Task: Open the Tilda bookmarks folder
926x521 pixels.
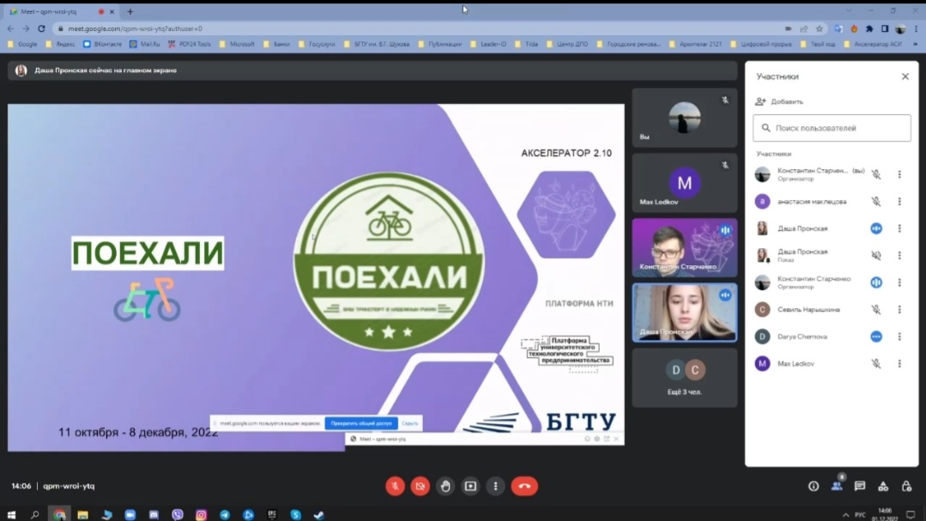Action: [x=527, y=44]
